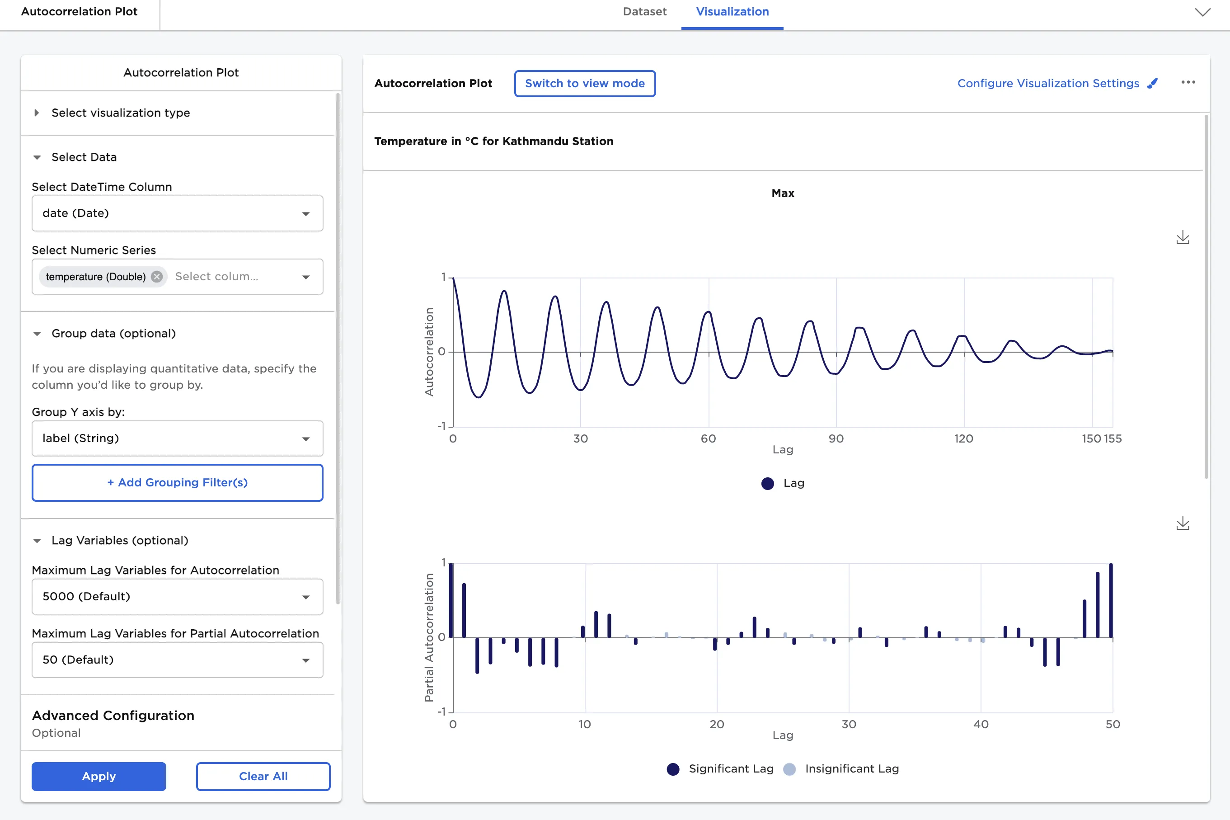Viewport: 1230px width, 820px height.
Task: Switch to the Dataset tab
Action: click(644, 12)
